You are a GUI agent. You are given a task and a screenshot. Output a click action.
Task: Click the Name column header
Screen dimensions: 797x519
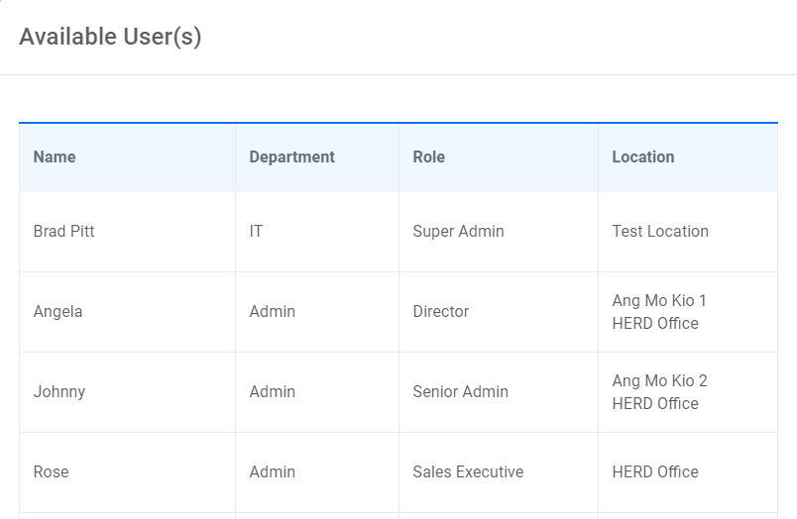tap(55, 156)
